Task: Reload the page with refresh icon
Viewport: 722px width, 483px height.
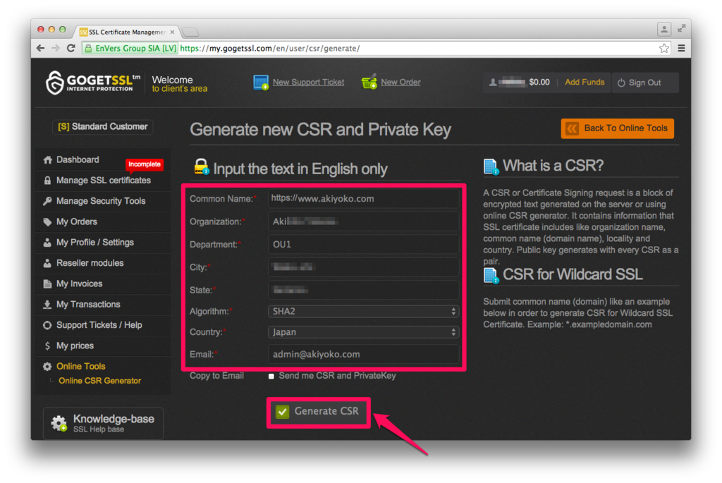Action: click(71, 48)
